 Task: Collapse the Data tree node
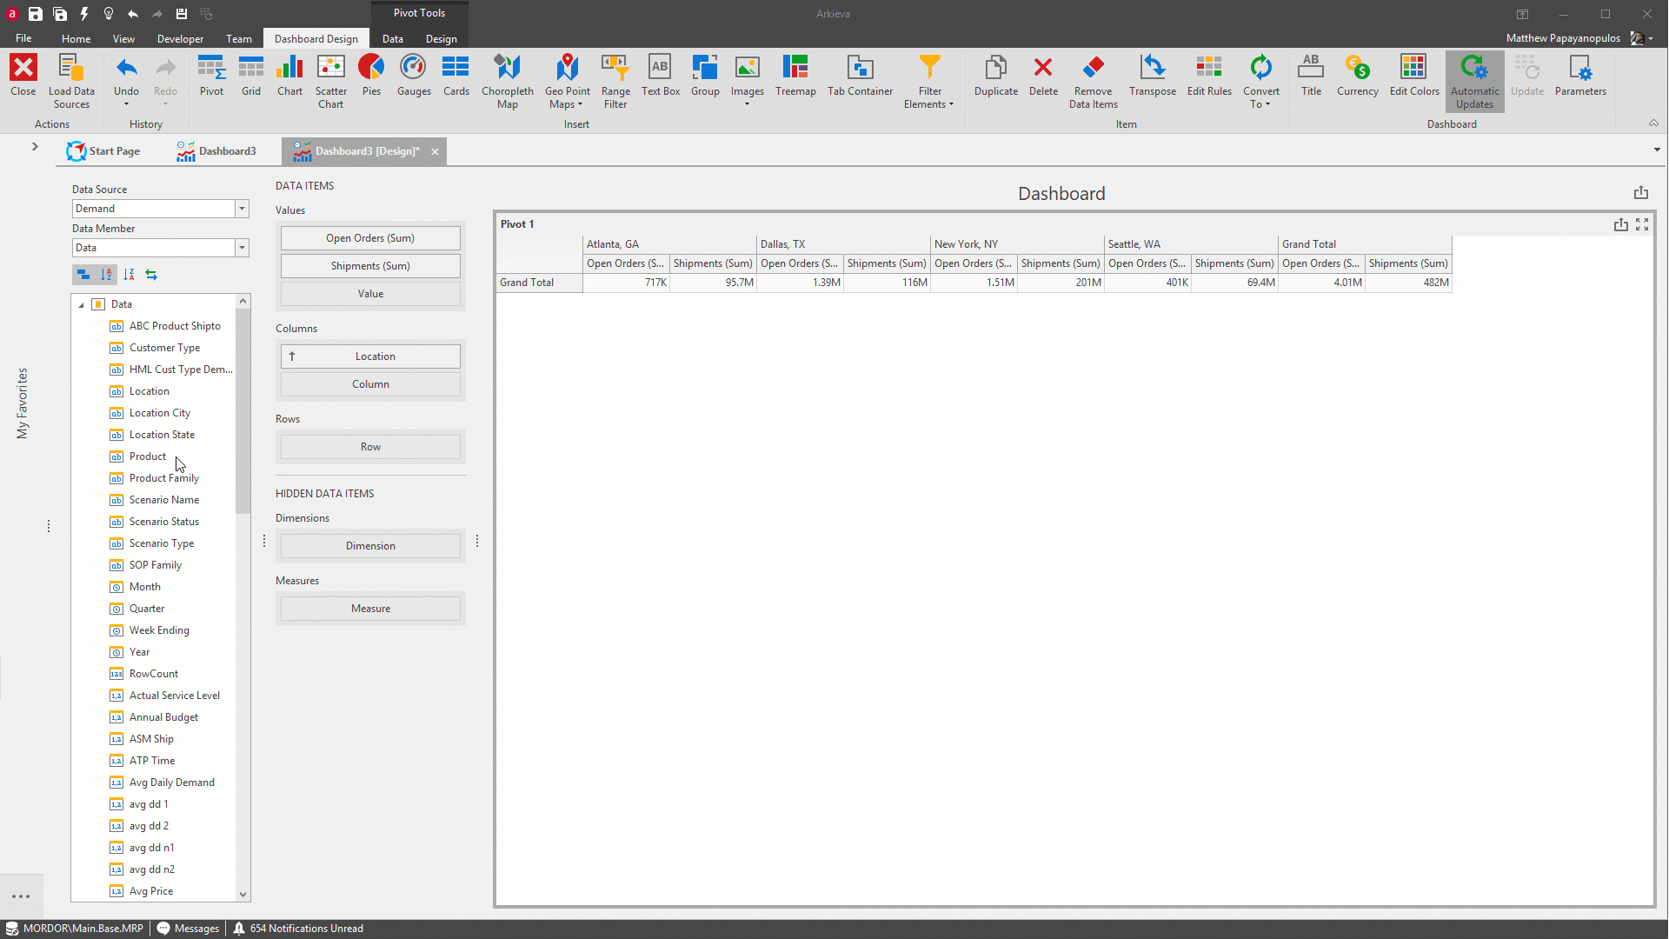point(82,305)
